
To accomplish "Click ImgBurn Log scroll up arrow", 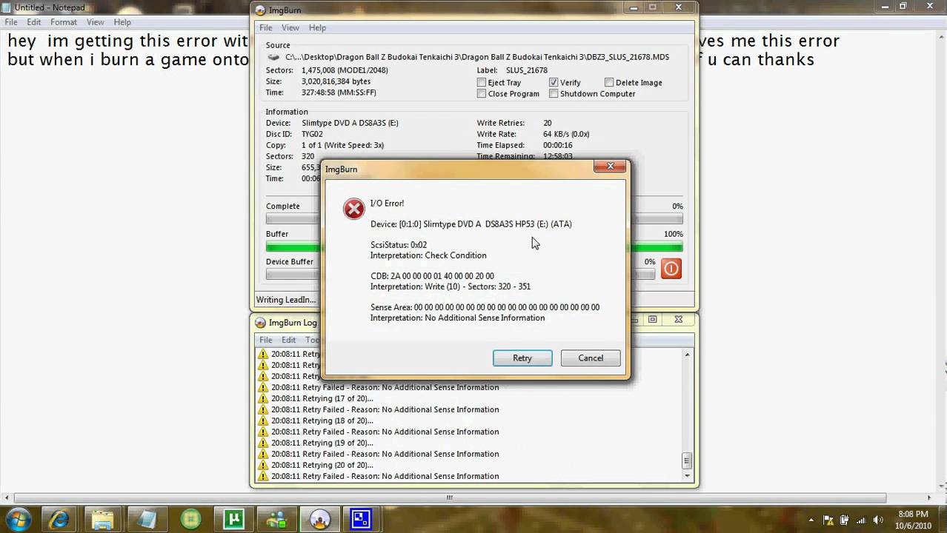I will pyautogui.click(x=687, y=355).
